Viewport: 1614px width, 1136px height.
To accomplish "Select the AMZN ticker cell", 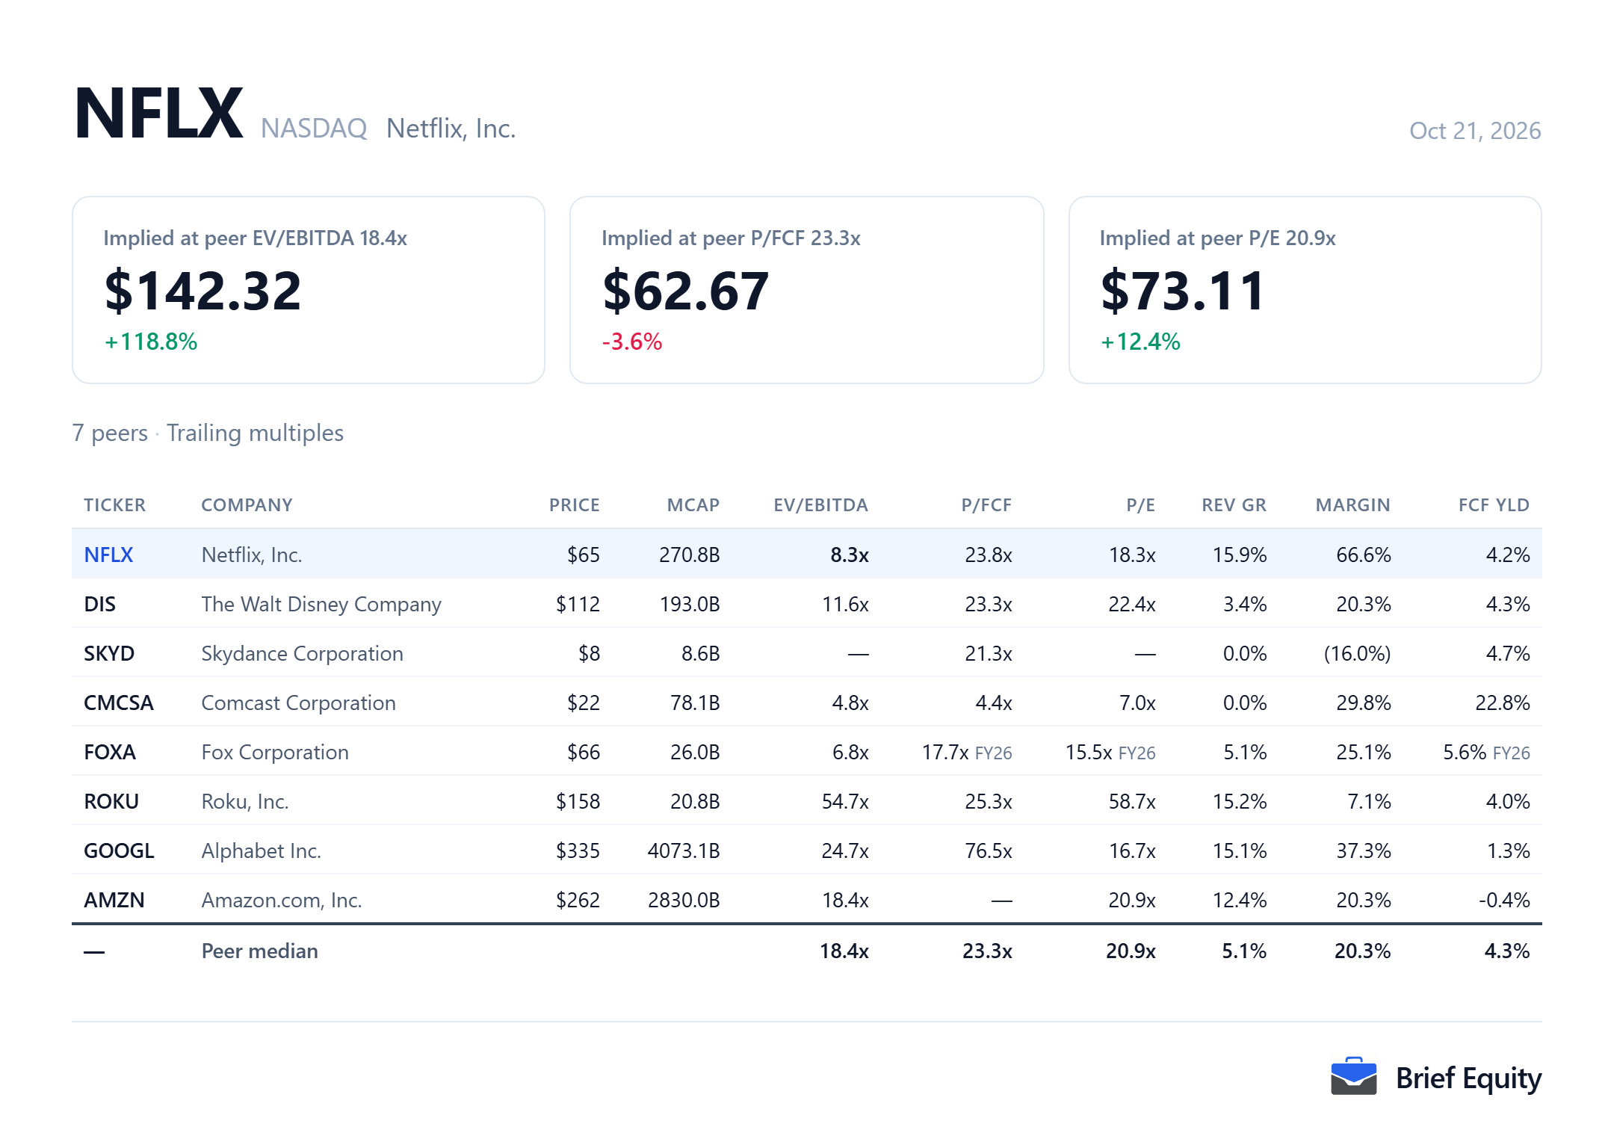I will (114, 900).
